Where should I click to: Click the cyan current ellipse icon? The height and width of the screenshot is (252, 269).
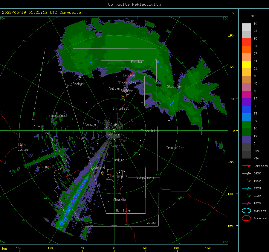(246, 211)
